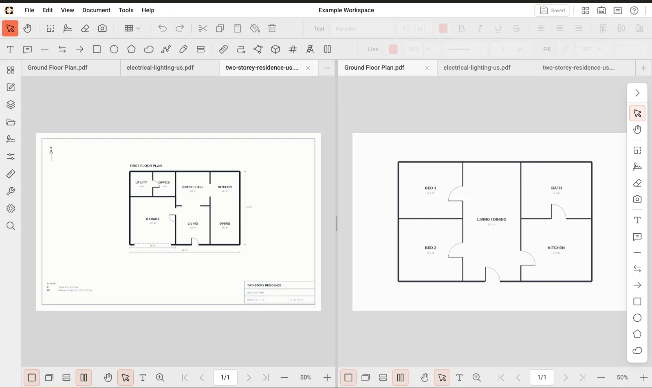Viewport: 652px width, 388px height.
Task: Click the Delete trash icon
Action: (x=272, y=28)
